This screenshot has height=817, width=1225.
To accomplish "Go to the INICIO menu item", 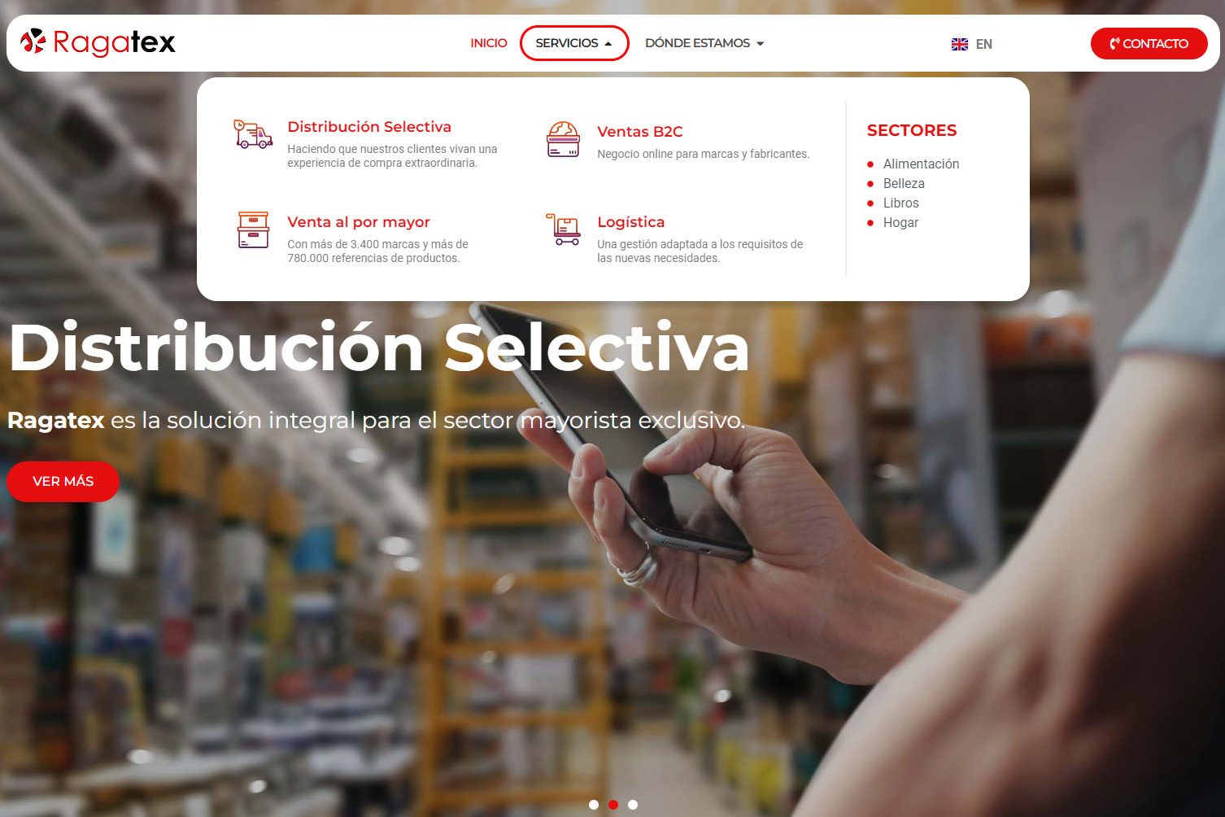I will click(489, 43).
